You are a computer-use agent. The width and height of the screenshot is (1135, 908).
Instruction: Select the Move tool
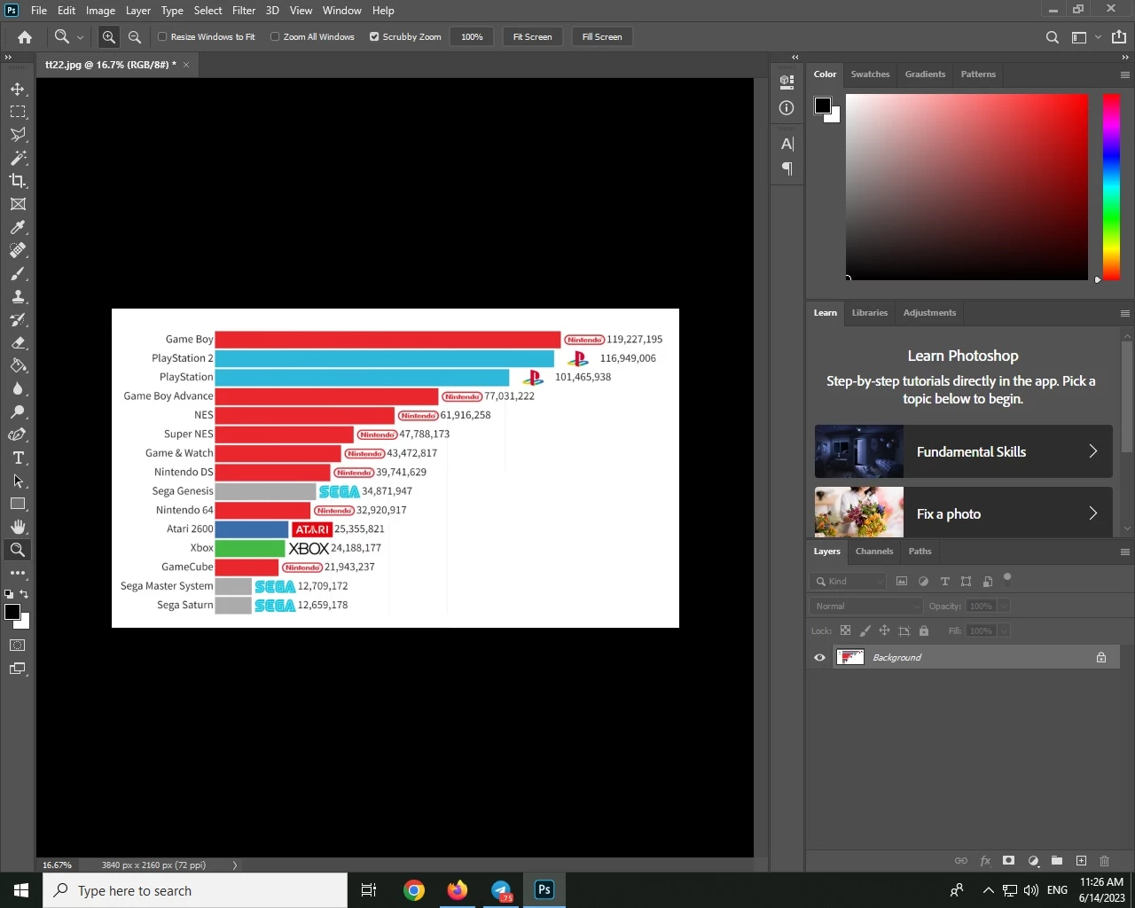coord(18,89)
